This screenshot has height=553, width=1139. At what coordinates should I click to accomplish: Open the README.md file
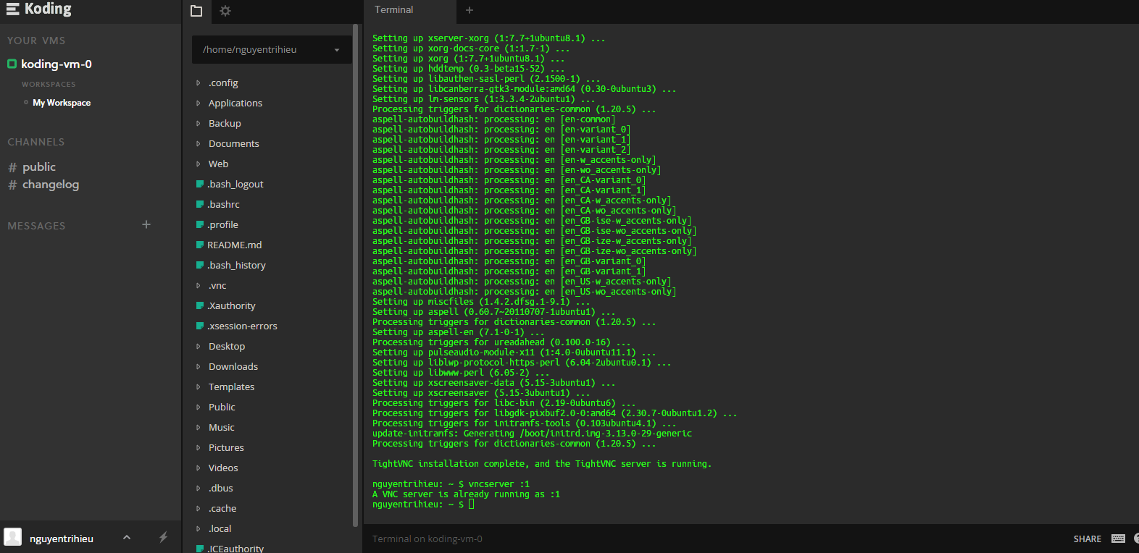[x=234, y=245]
